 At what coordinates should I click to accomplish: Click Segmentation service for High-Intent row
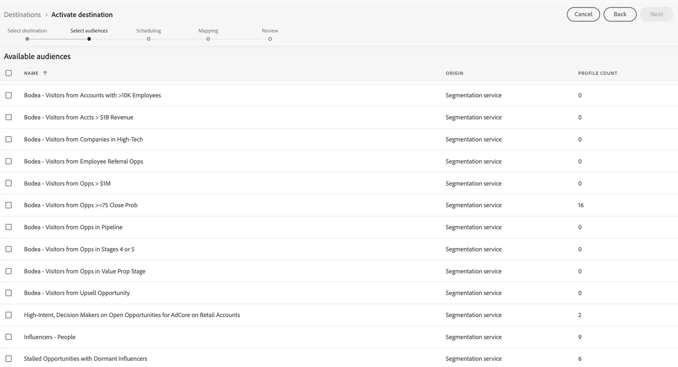coord(474,315)
